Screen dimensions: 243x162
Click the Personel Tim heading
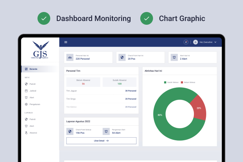coord(73,71)
